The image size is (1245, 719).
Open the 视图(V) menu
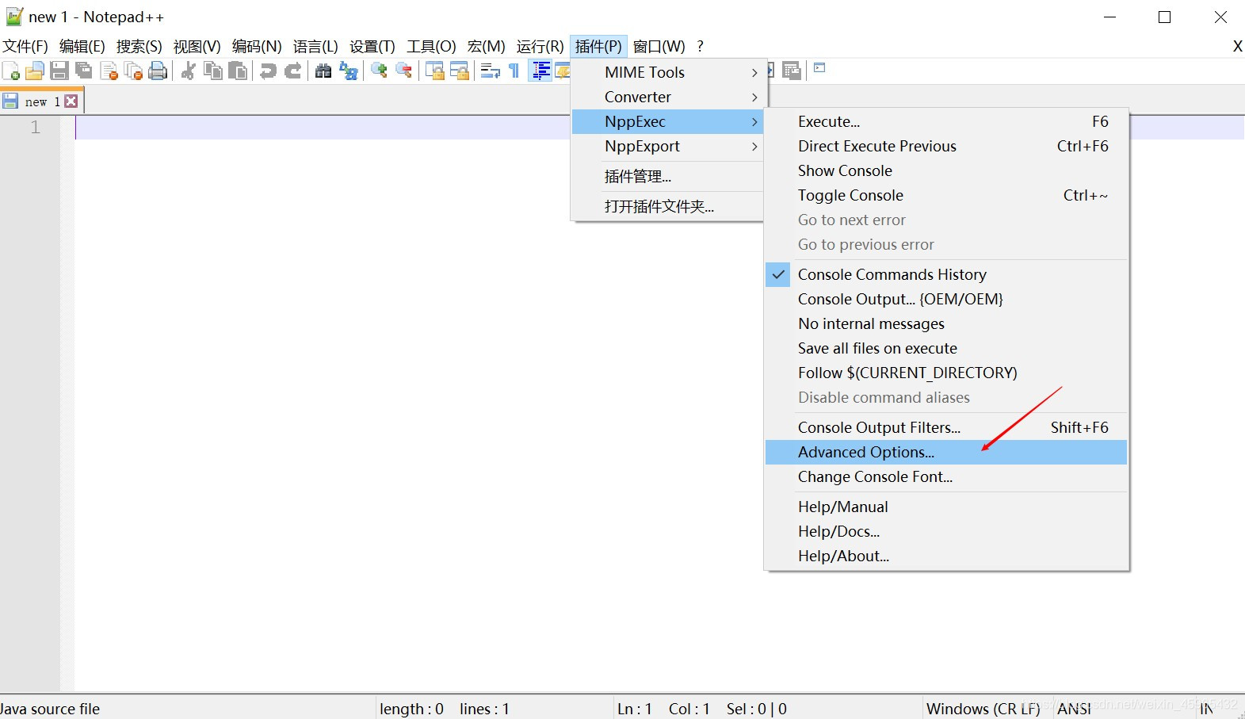click(197, 46)
